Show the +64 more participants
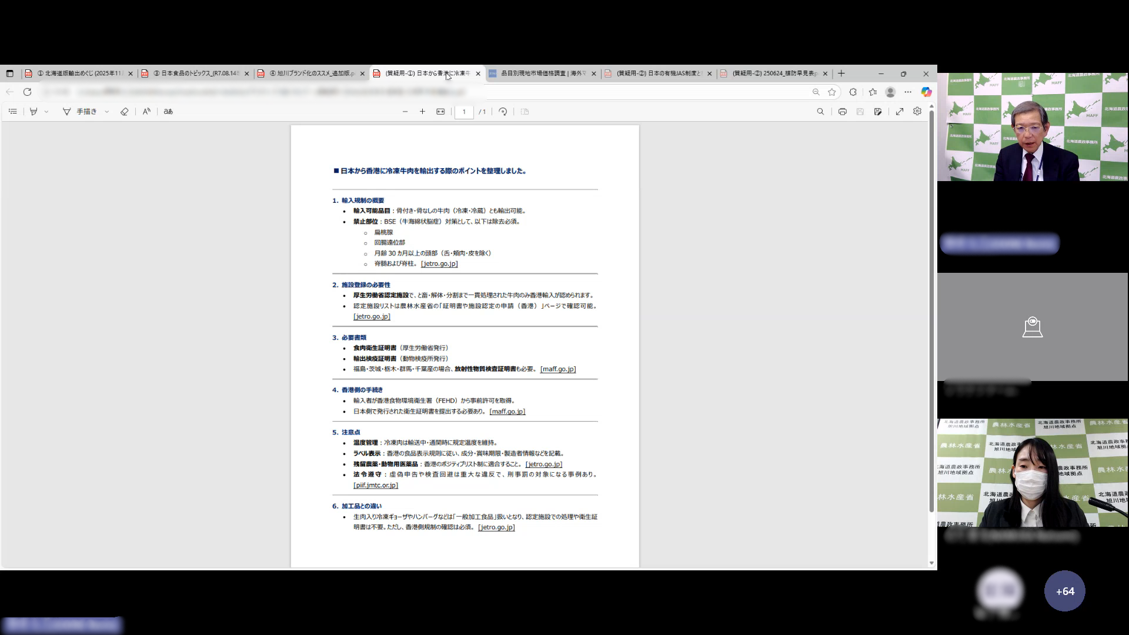The width and height of the screenshot is (1129, 635). [x=1064, y=591]
